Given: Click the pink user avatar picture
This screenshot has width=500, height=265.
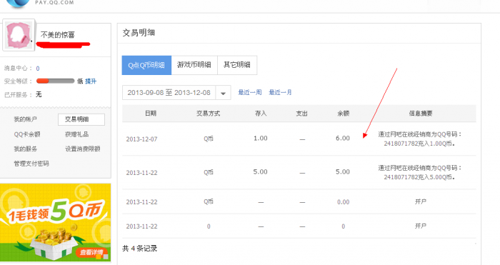Looking at the screenshot, I should coord(19,35).
